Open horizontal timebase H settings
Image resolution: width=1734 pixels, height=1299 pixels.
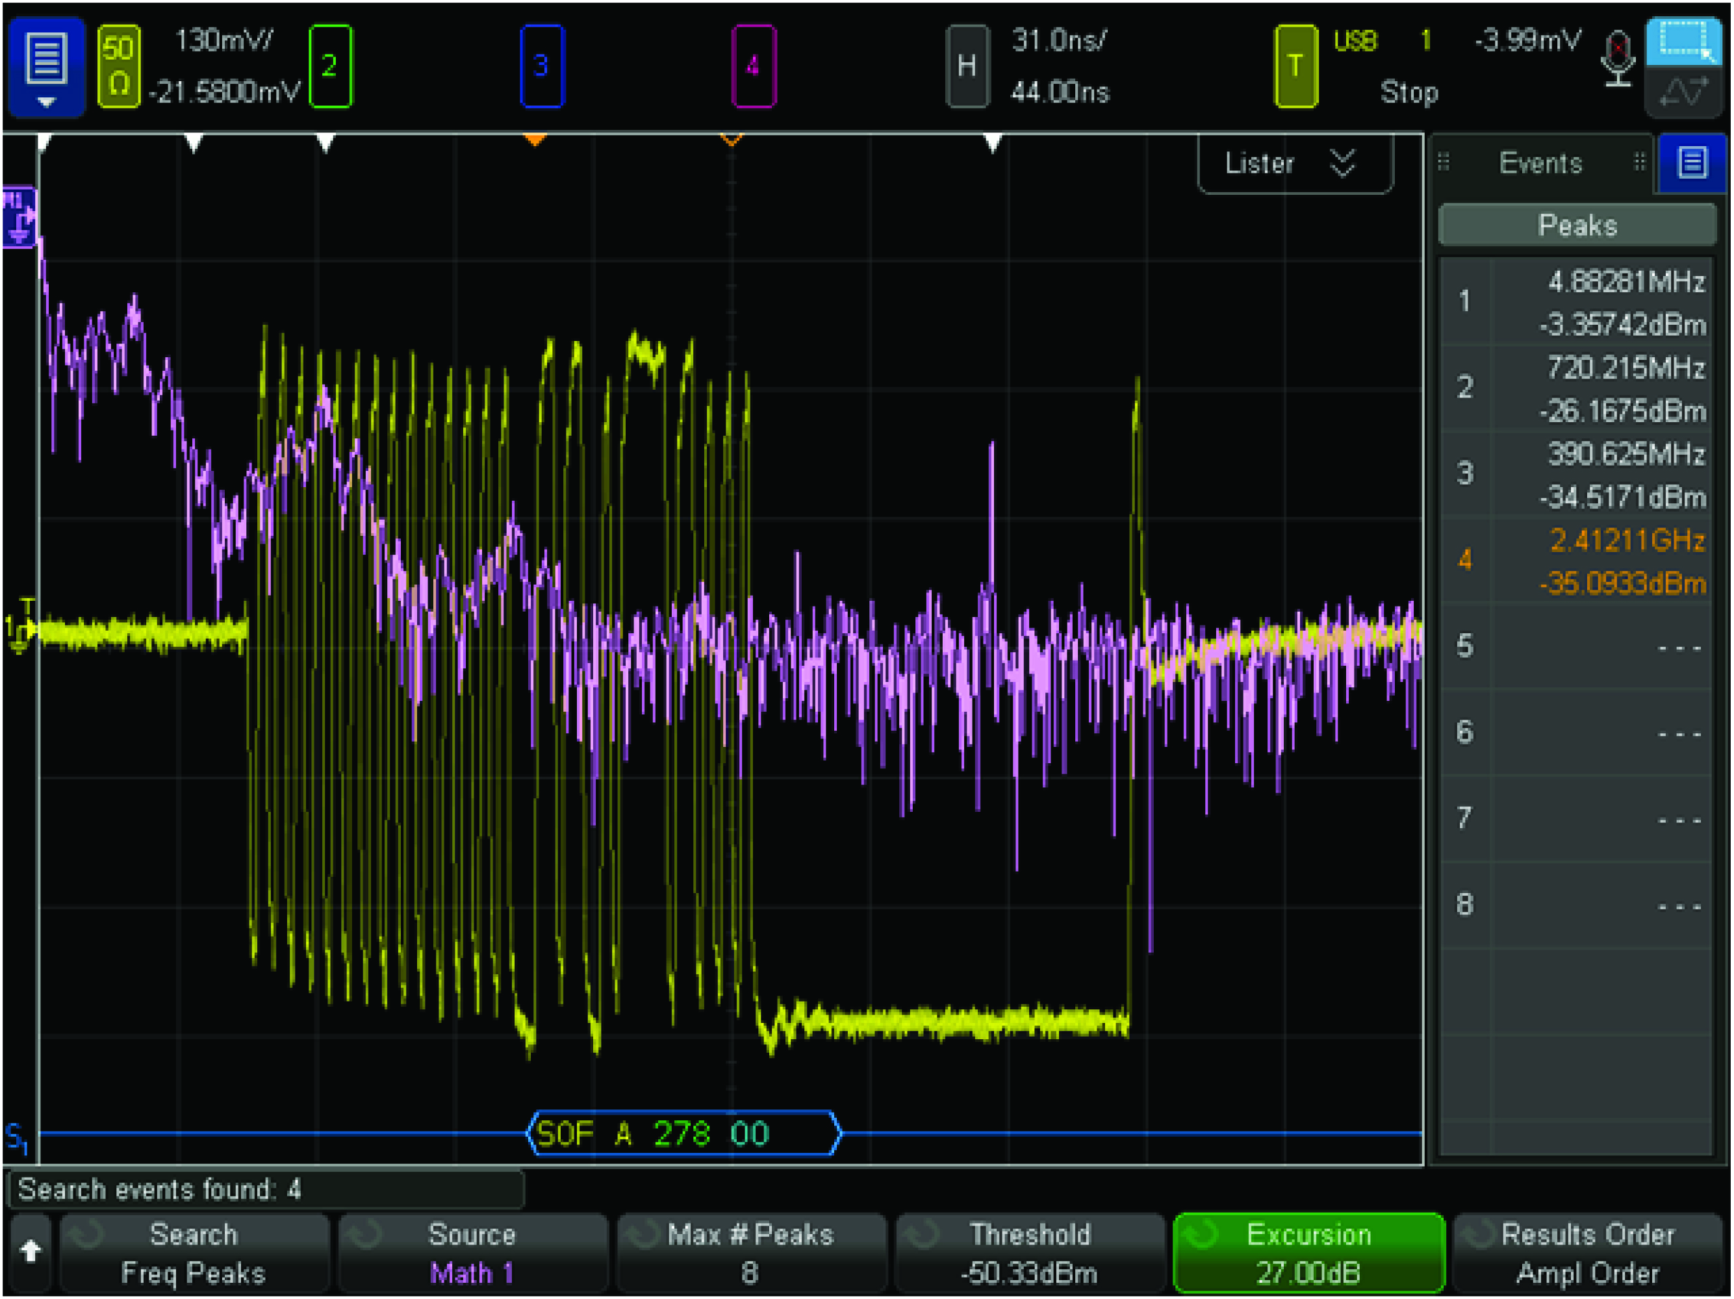click(967, 66)
